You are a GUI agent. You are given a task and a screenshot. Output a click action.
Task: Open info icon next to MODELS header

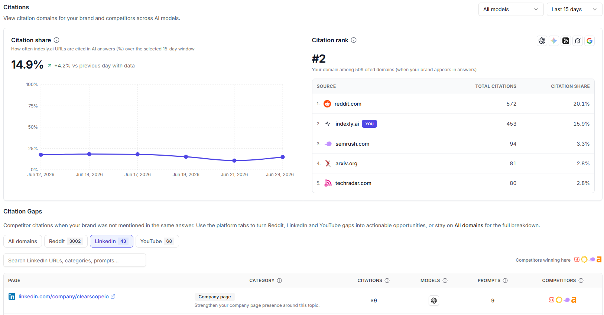click(445, 281)
